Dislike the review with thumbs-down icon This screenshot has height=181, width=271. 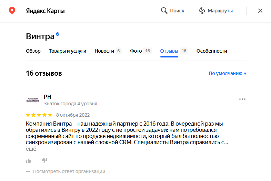(44, 160)
